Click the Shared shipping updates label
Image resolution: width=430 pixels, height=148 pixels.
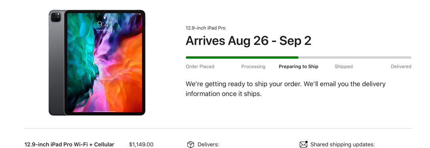tap(343, 144)
